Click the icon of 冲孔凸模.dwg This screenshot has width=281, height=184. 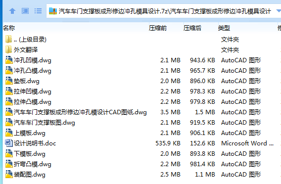click(x=9, y=70)
